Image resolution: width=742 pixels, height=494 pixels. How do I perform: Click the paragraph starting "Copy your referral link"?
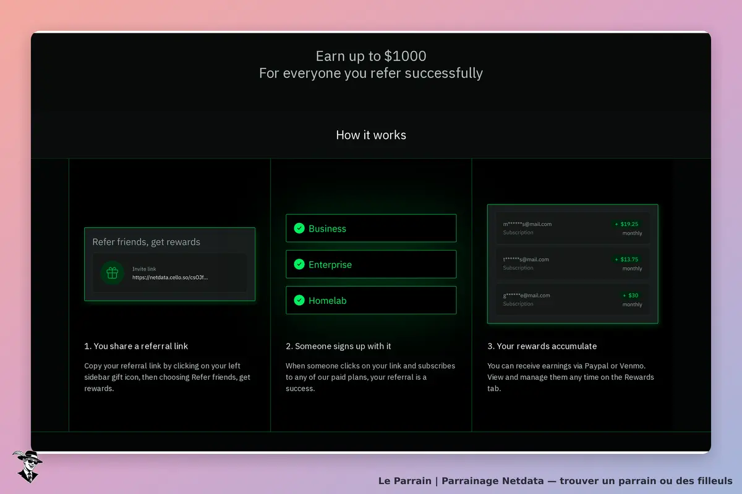[168, 377]
